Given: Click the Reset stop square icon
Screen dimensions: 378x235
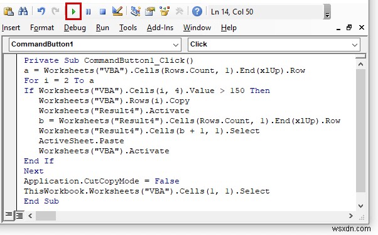Looking at the screenshot, I should [x=103, y=11].
